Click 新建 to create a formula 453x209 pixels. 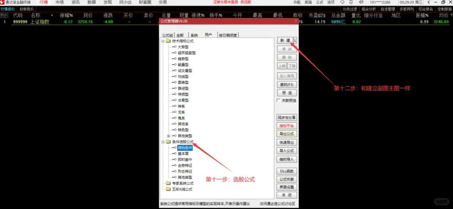(x=285, y=40)
